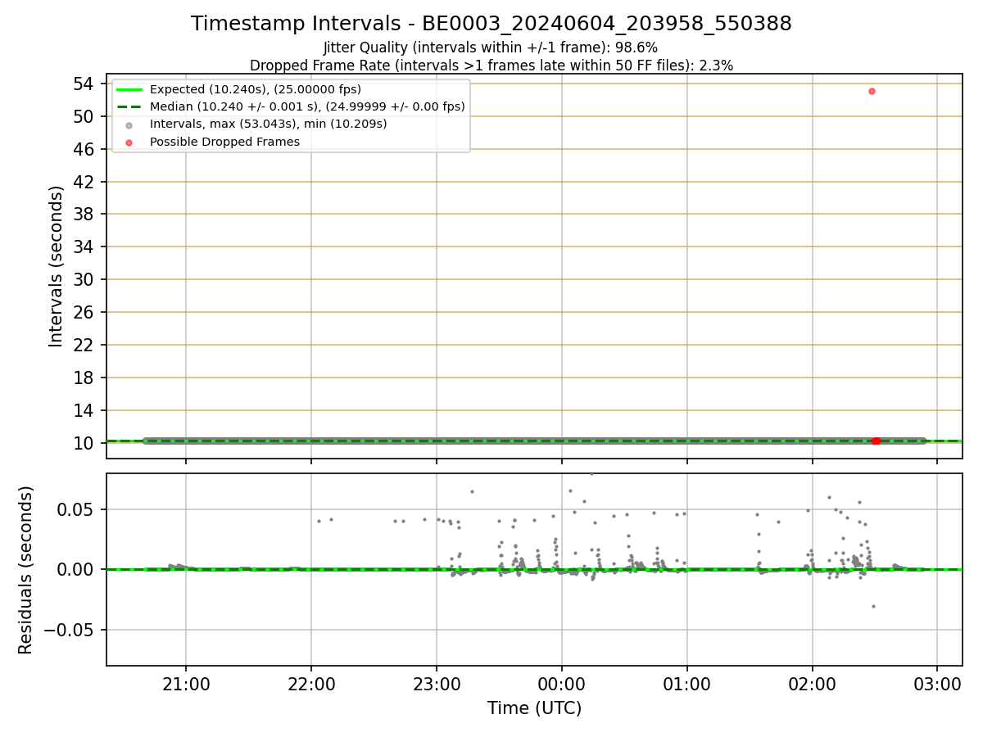Click the 10 y-axis tick label
This screenshot has height=737, width=983.
pos(84,443)
